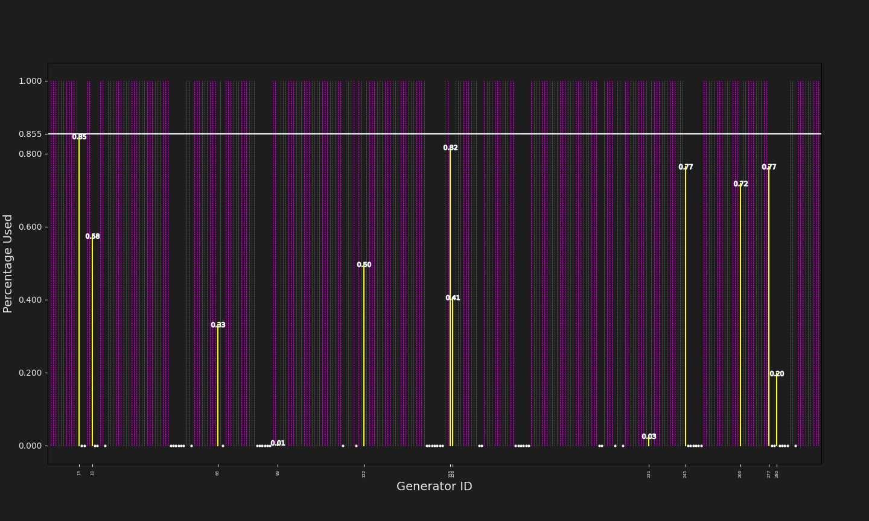Select the 0.20 data label
The width and height of the screenshot is (869, 521).
[x=777, y=374]
